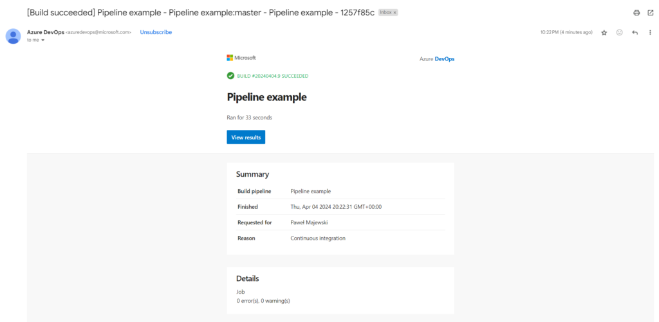The image size is (659, 322).
Task: Print this build succeeded email
Action: click(636, 13)
